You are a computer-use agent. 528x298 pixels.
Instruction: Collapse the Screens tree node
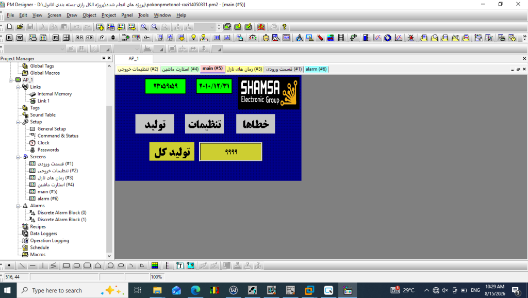18,157
